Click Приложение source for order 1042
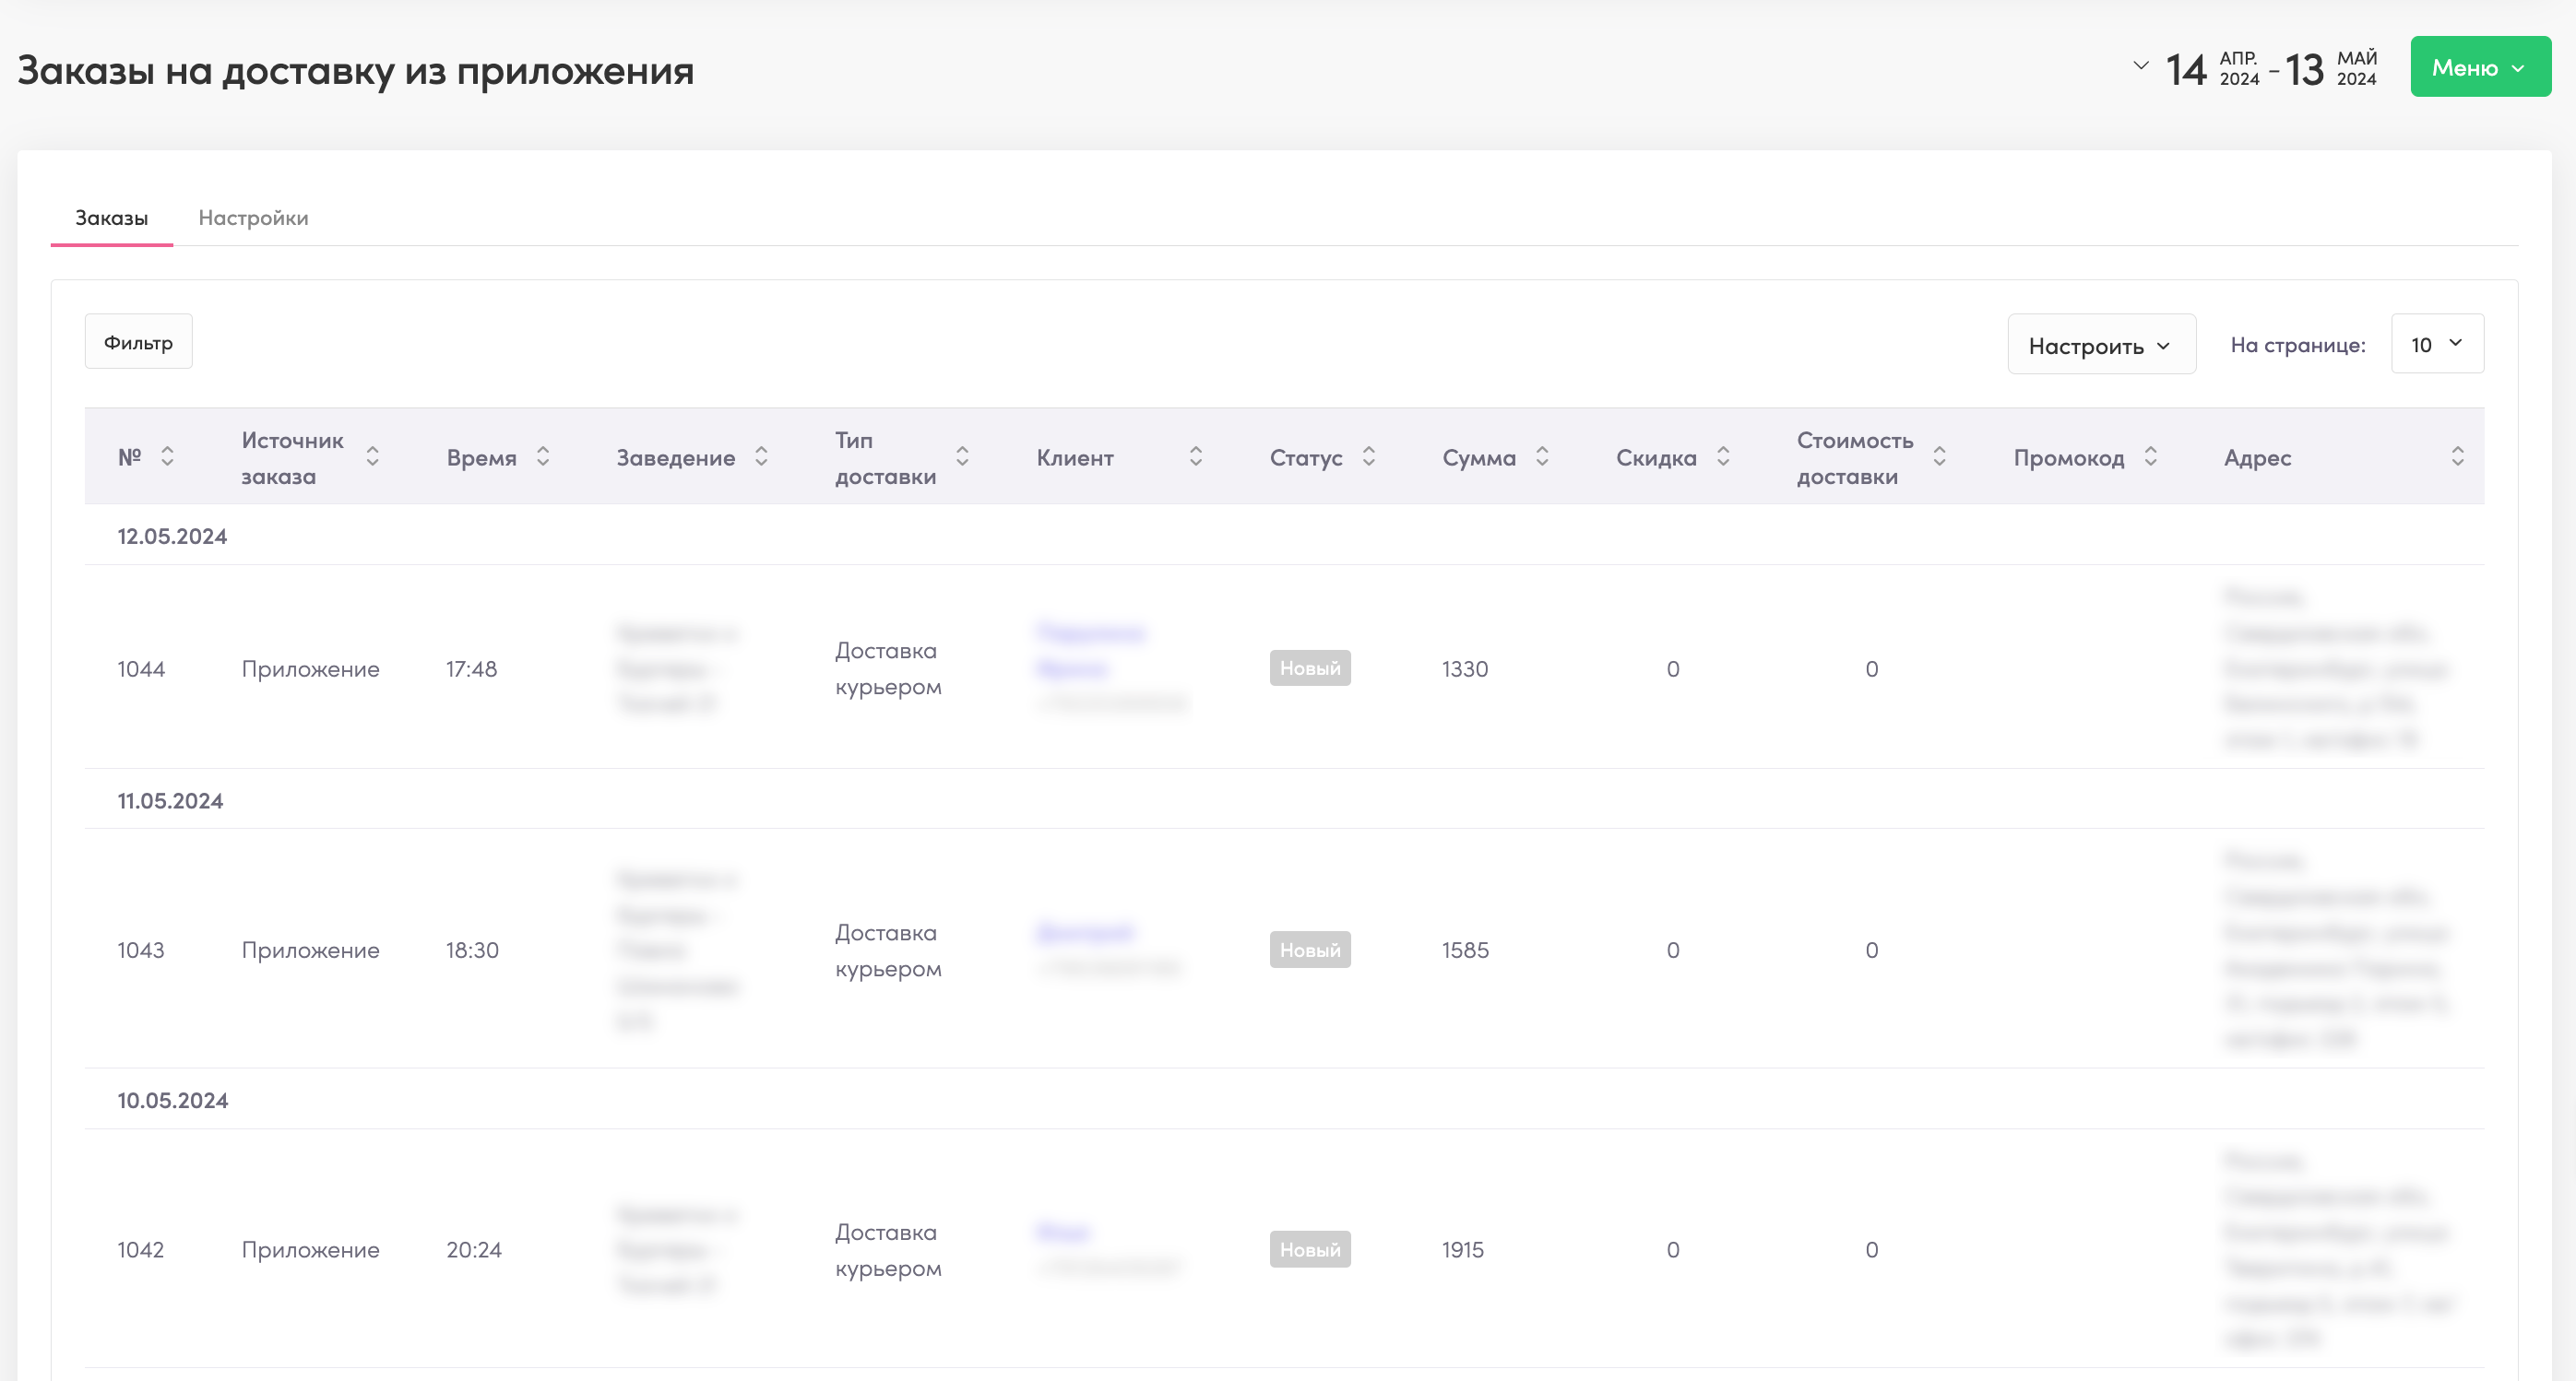Viewport: 2576px width, 1381px height. (310, 1250)
